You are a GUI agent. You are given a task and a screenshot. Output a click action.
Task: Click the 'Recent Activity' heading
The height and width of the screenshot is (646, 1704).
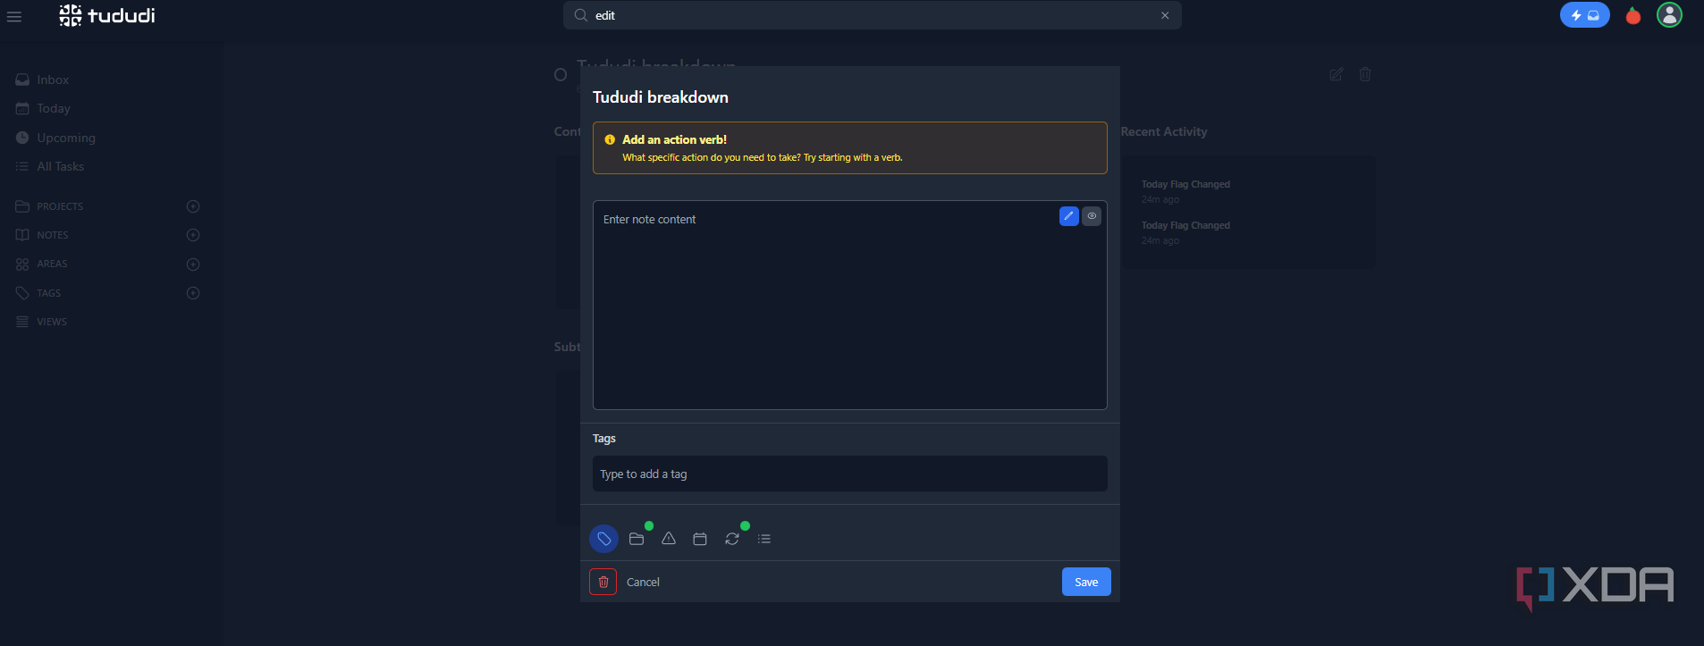[x=1164, y=131]
